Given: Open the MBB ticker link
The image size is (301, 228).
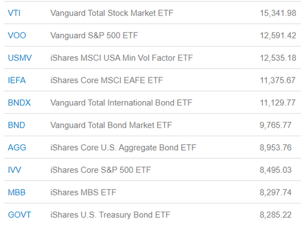Looking at the screenshot, I should pyautogui.click(x=17, y=192).
